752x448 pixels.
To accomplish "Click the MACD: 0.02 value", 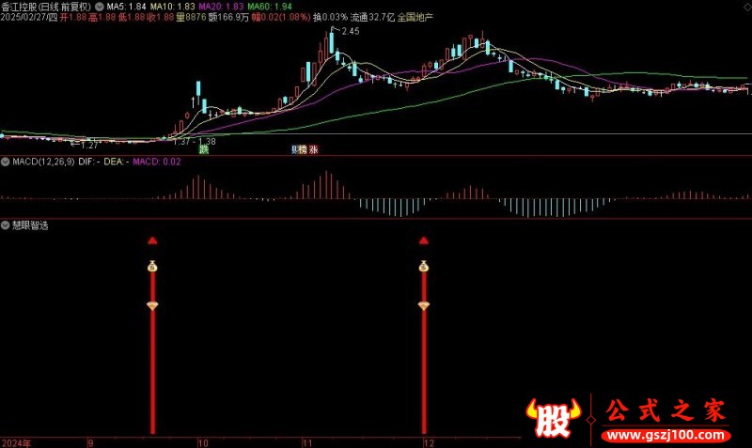I will 157,162.
